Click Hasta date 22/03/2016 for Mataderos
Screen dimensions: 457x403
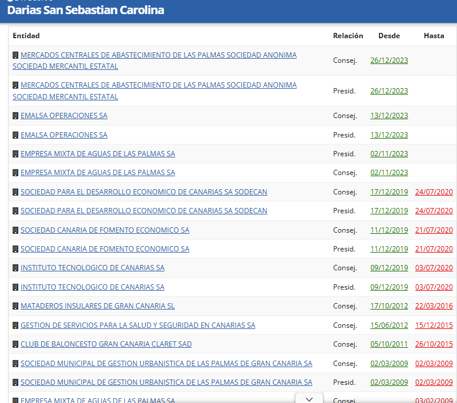pyautogui.click(x=434, y=306)
